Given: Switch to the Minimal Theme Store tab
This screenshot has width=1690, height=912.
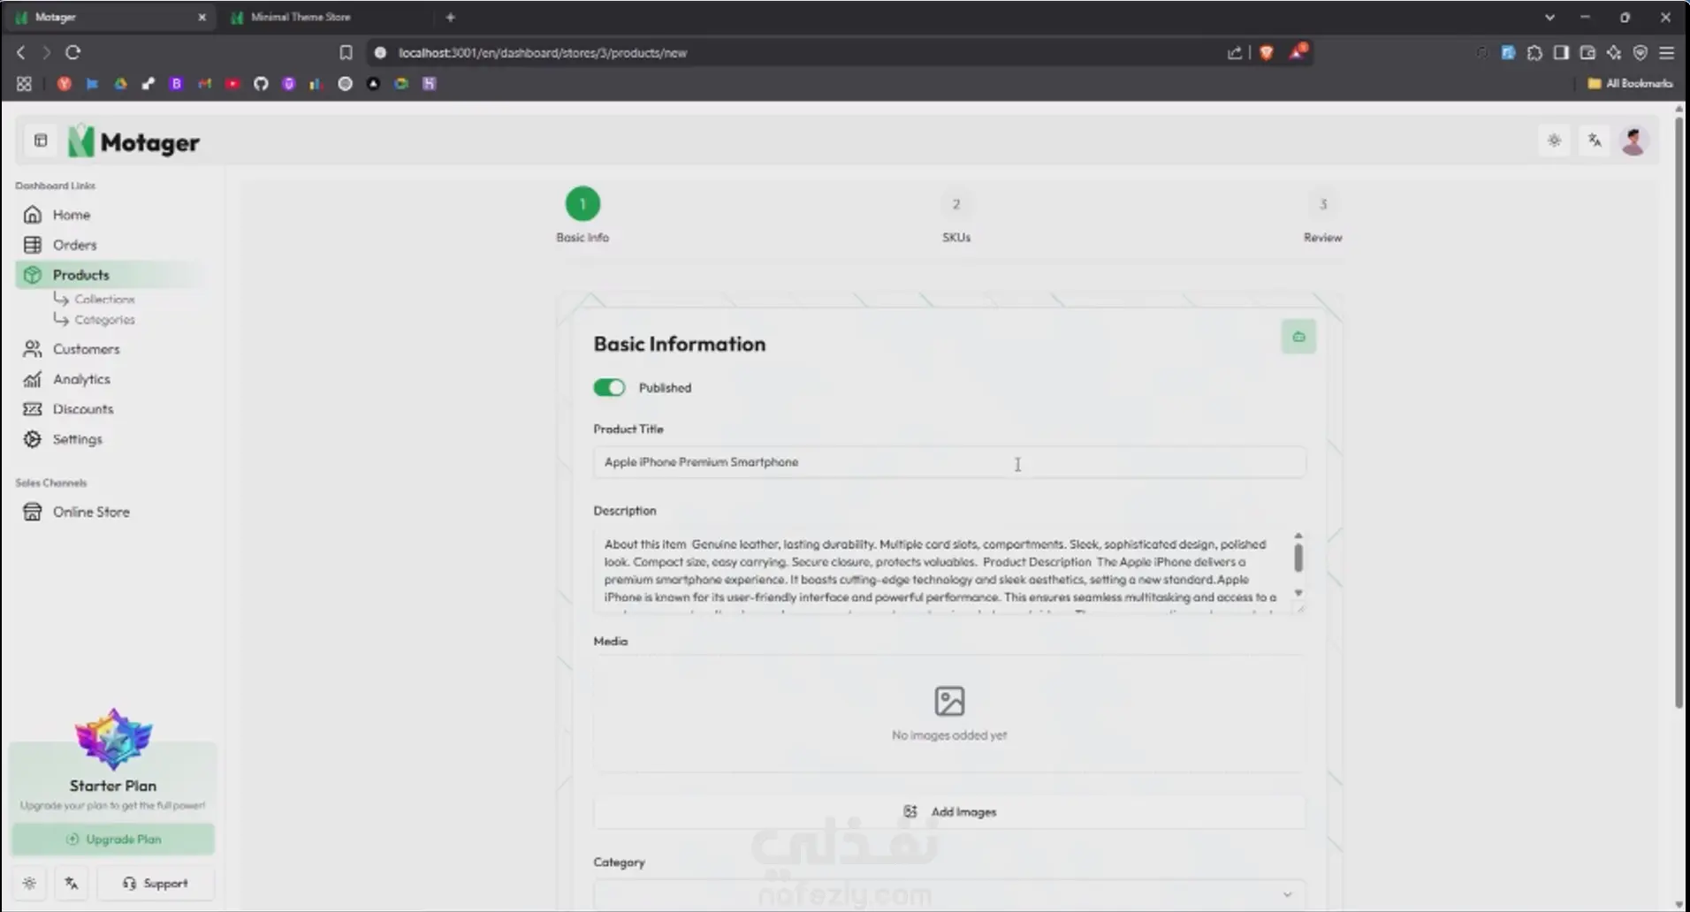Looking at the screenshot, I should coord(327,18).
